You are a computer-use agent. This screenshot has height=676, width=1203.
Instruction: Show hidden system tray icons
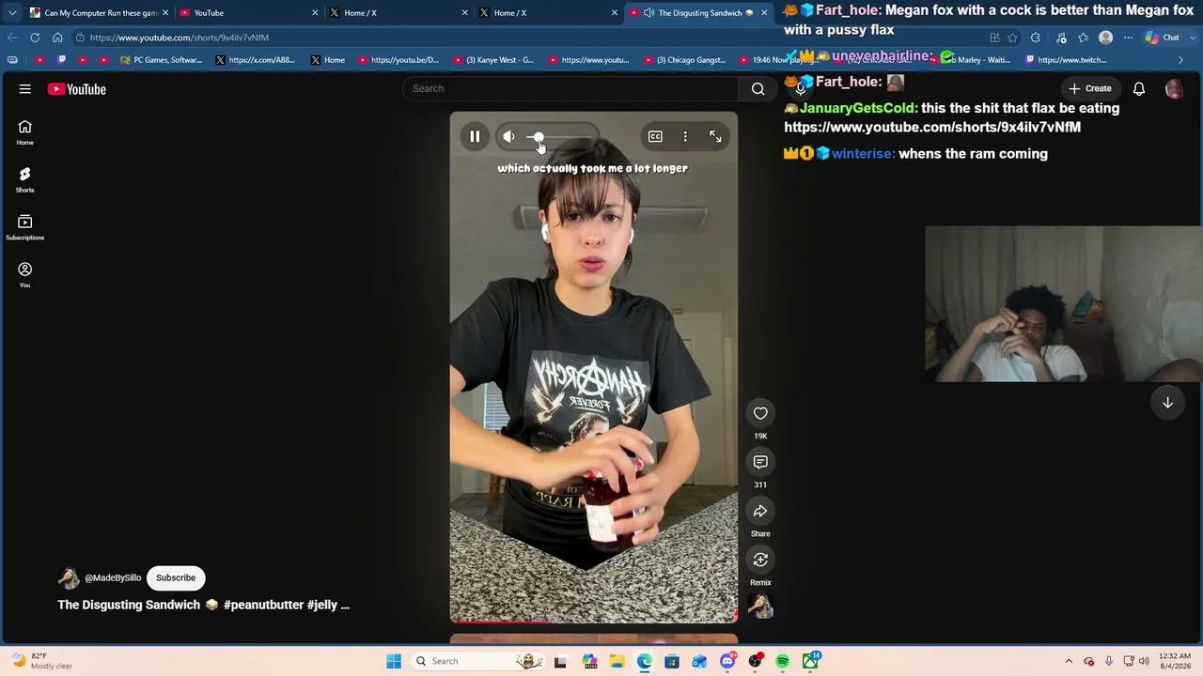[x=1069, y=662]
